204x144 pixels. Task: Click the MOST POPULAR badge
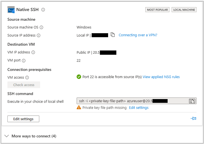pos(157,10)
